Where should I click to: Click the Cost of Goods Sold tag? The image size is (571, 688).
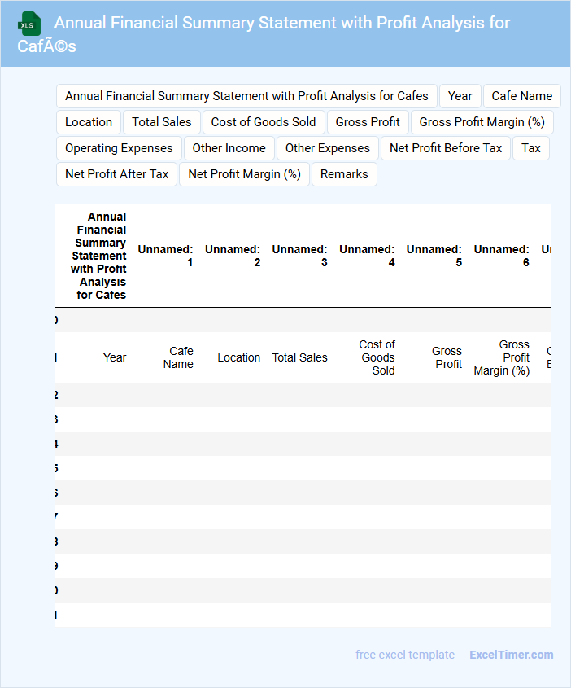(264, 122)
